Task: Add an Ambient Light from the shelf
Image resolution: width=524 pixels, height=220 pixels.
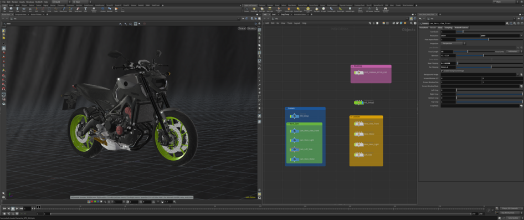Action: 350,9
